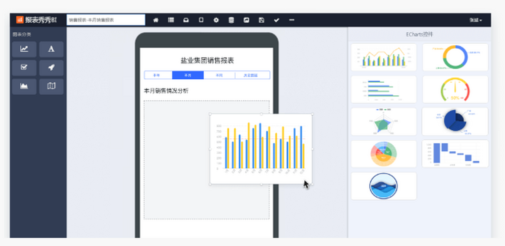Choose the donut ring chart thumbnail
505x246 pixels.
click(455, 57)
